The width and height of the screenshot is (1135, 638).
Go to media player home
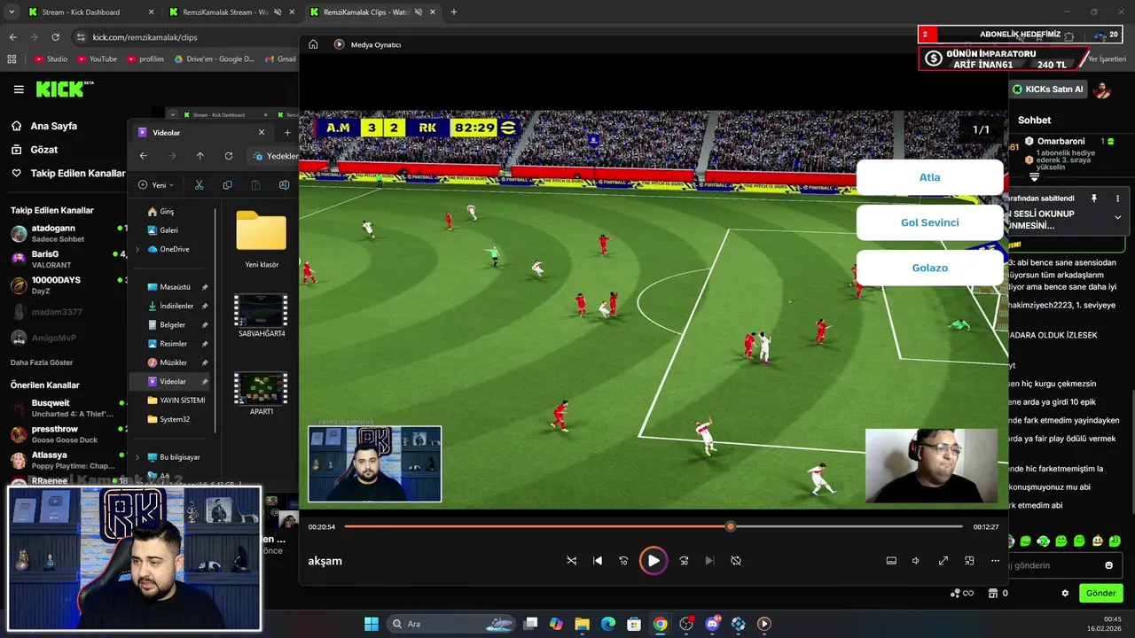tap(313, 44)
